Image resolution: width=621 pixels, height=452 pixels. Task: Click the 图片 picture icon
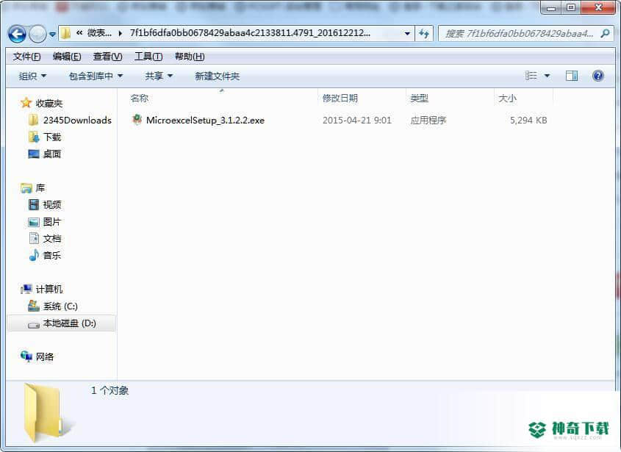(x=34, y=222)
